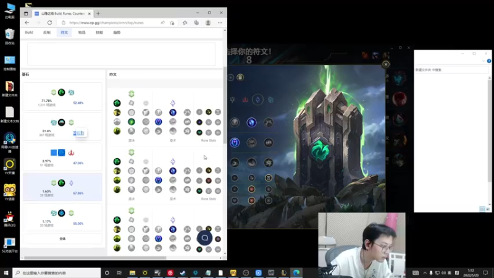Click the delete rune page trash icon
Viewport: 494px width, 278px height.
coord(240,78)
